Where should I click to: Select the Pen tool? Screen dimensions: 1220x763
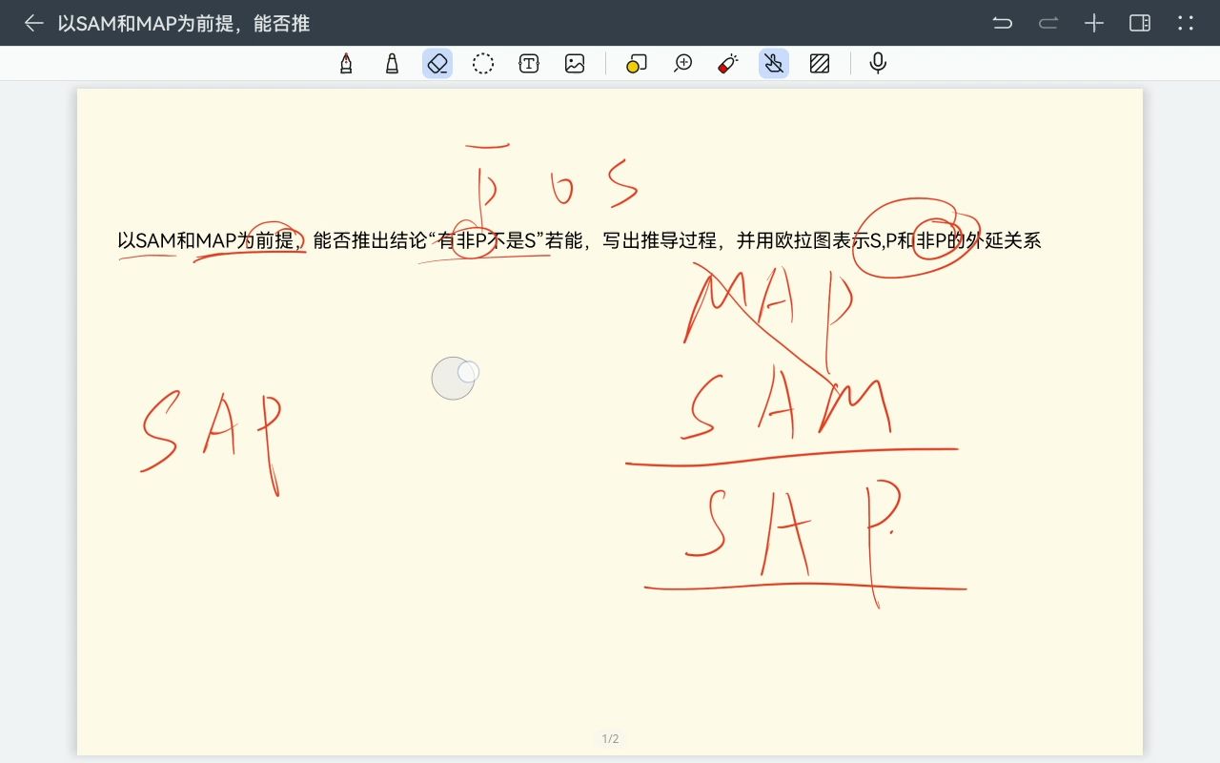tap(346, 63)
